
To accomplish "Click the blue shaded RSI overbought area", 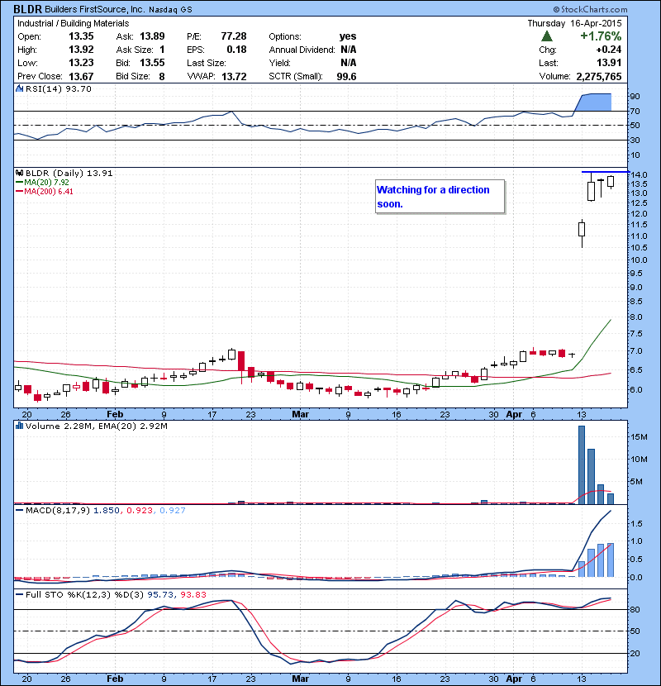I will tap(596, 102).
